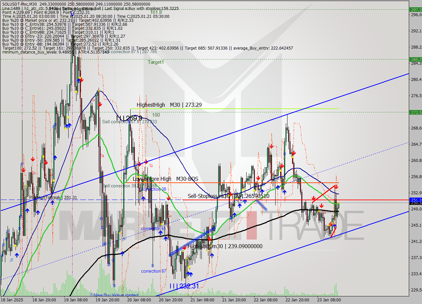Click the '21 Jan 20:00' time label
Screen dimensions: 422x304
point(233,300)
